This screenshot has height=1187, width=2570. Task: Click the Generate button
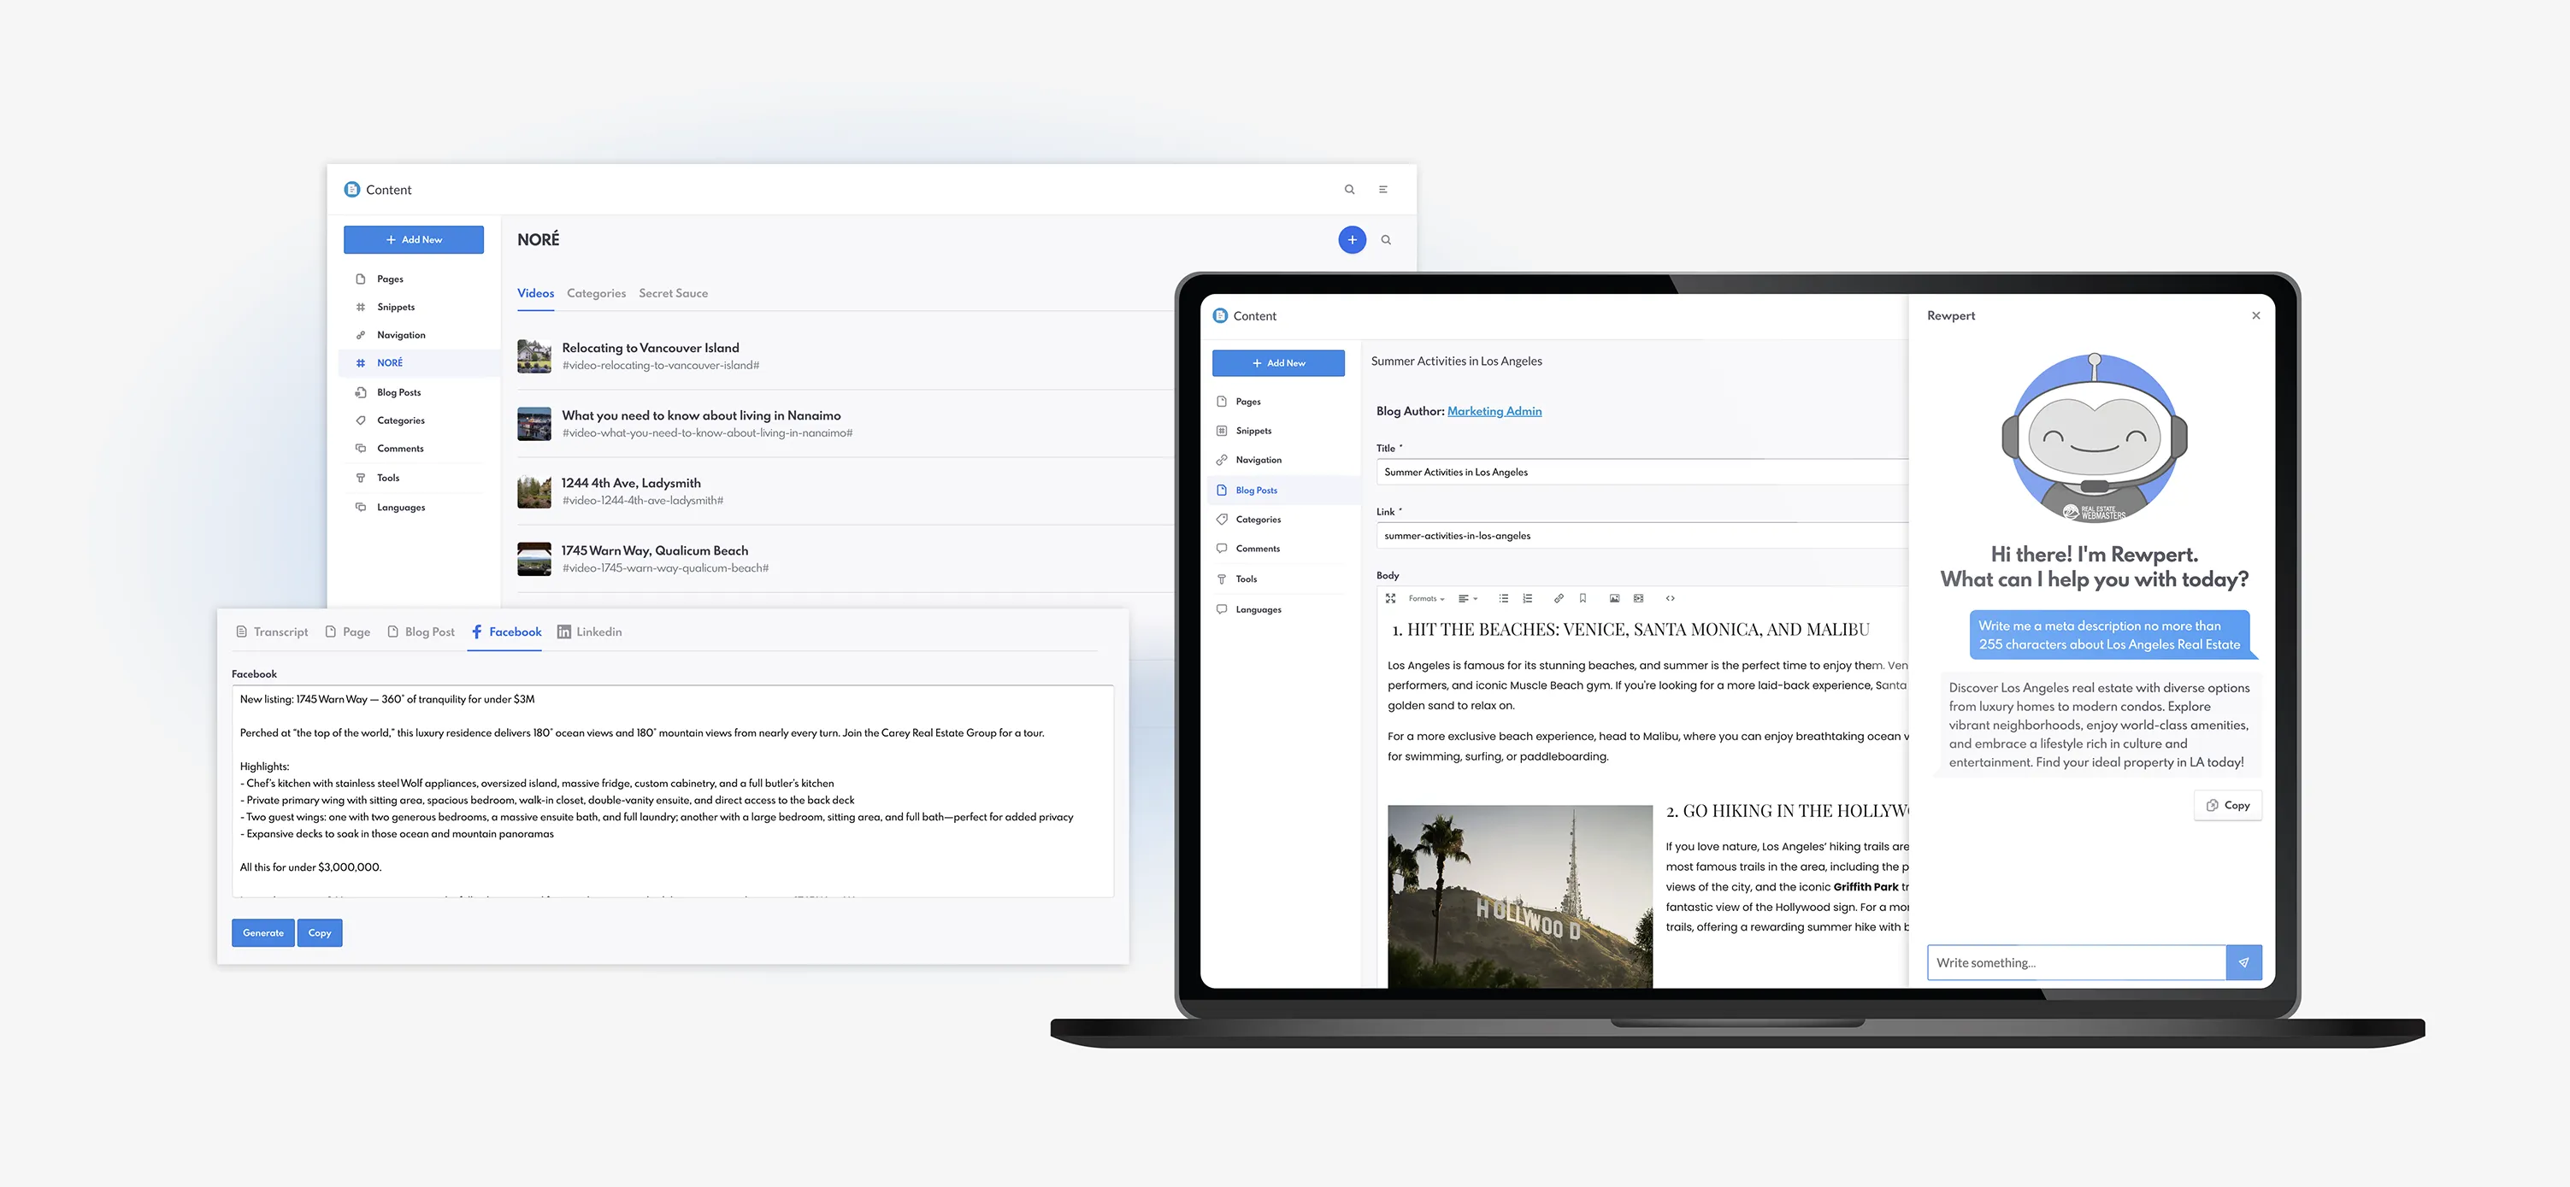point(263,932)
